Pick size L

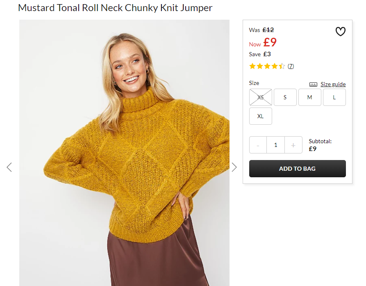[x=334, y=97]
